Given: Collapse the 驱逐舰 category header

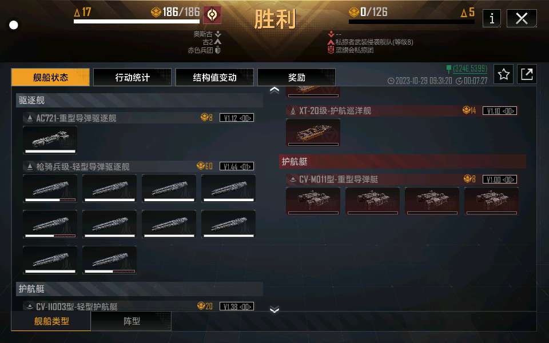Looking at the screenshot, I should pos(140,101).
